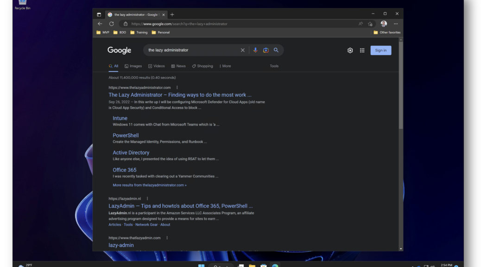Open the browser profile avatar
This screenshot has width=481, height=267.
[x=384, y=24]
